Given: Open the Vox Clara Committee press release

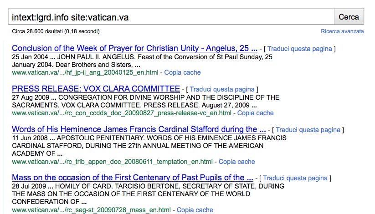Looking at the screenshot, I should [x=96, y=88].
